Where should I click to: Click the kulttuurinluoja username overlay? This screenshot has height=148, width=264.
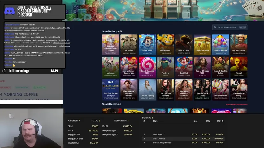point(19,71)
